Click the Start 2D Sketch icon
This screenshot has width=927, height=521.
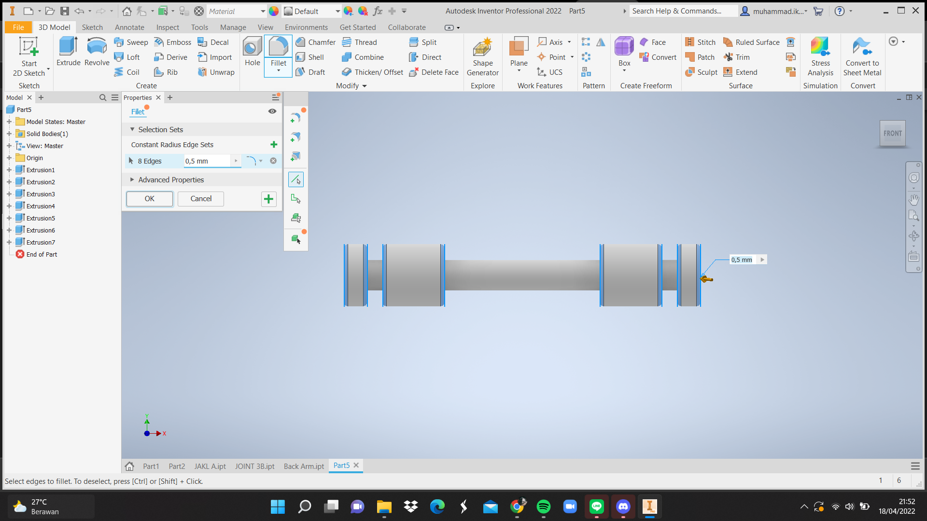(28, 47)
